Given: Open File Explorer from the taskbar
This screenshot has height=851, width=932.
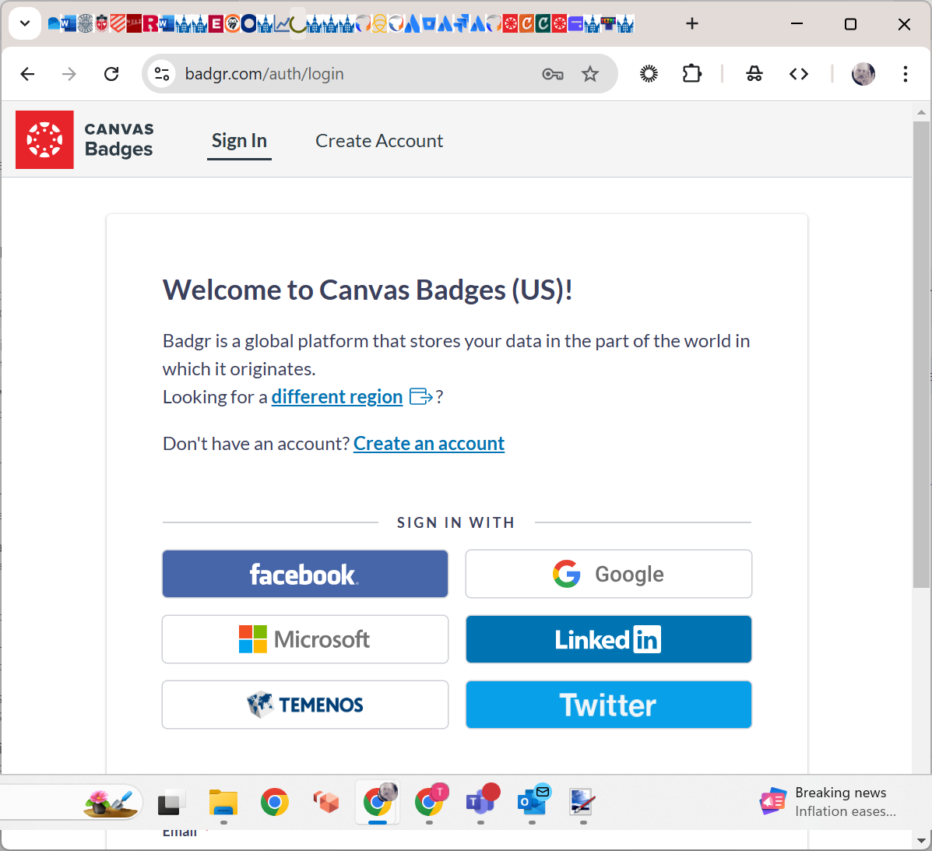Looking at the screenshot, I should [223, 802].
